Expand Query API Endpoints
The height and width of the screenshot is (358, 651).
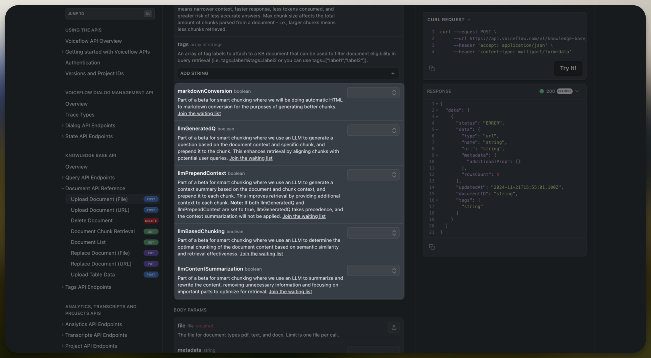point(63,177)
